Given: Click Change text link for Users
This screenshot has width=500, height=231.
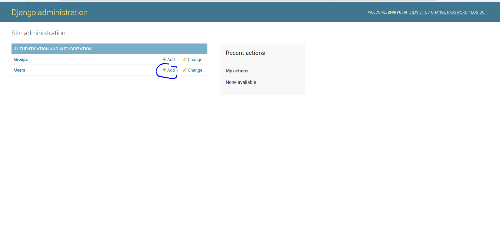Looking at the screenshot, I should [195, 70].
